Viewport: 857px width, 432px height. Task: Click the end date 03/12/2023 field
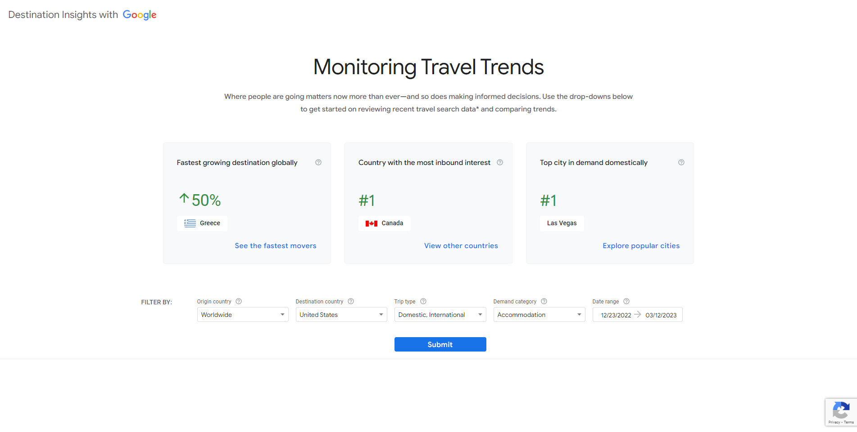661,315
